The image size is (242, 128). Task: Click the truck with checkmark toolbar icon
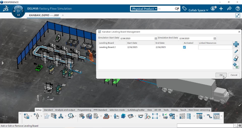click(165, 116)
